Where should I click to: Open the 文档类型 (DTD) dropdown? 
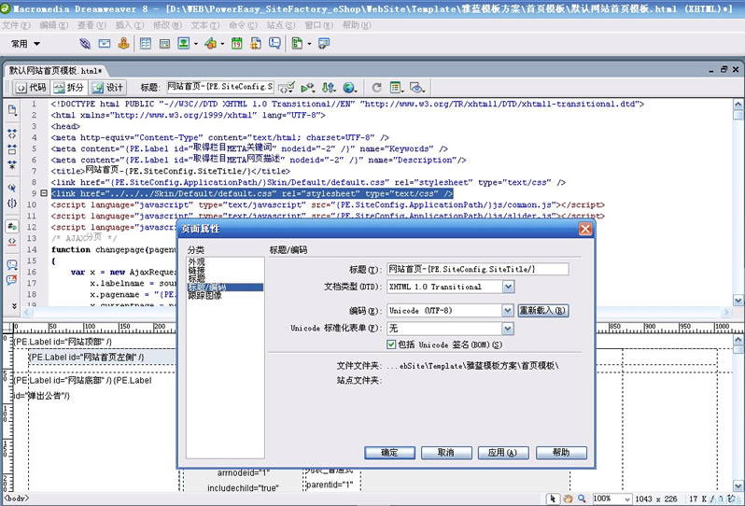[508, 287]
